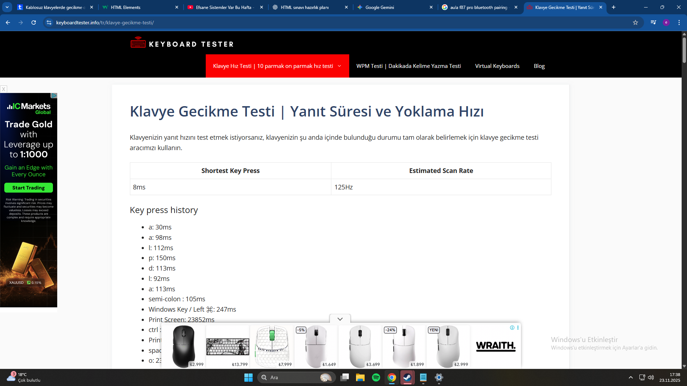This screenshot has height=386, width=687.
Task: Close the Google Gemini tab
Action: pos(431,7)
